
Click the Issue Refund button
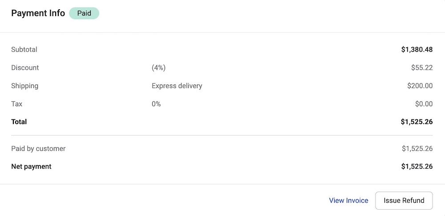(404, 200)
